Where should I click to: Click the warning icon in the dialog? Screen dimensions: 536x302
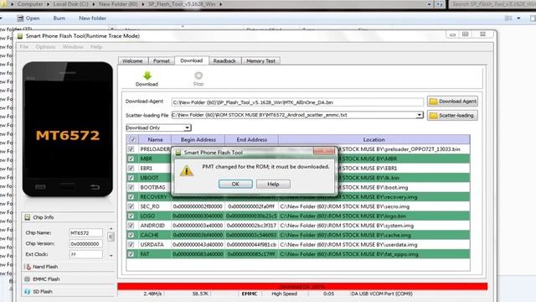coord(187,170)
